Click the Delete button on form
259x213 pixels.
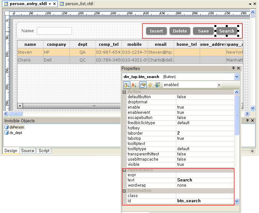pyautogui.click(x=180, y=31)
